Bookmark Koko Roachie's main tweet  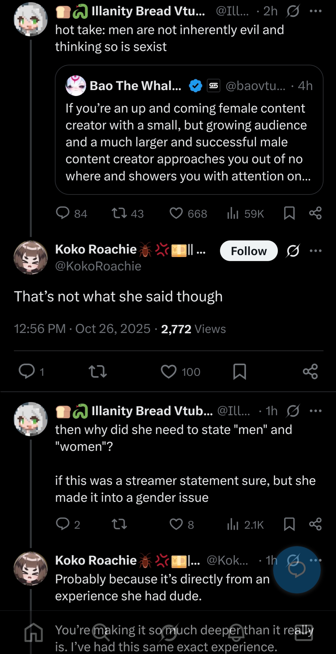pos(240,371)
